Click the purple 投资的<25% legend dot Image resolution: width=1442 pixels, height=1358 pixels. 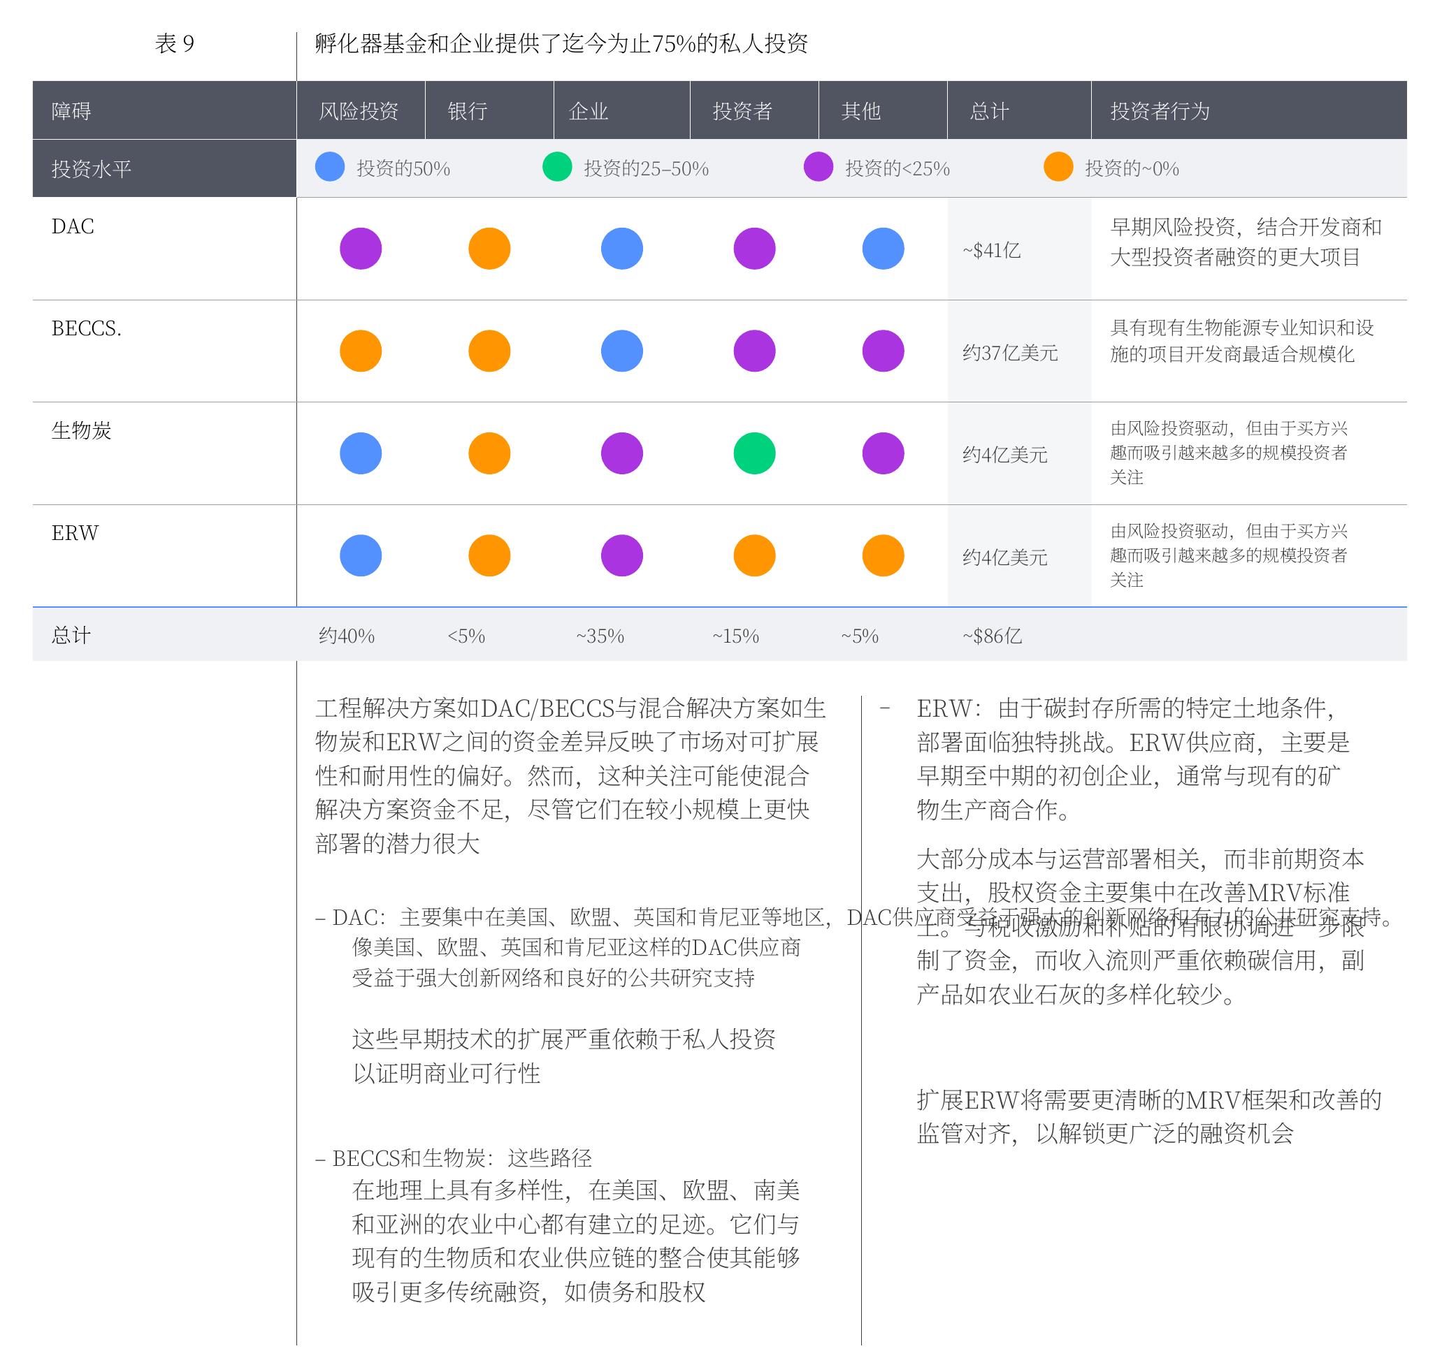[x=819, y=168]
